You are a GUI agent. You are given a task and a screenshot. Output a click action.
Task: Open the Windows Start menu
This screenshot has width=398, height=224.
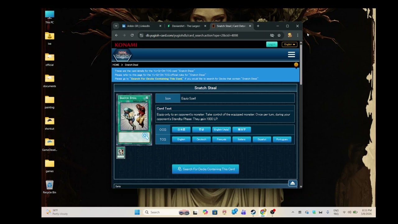[137, 212]
